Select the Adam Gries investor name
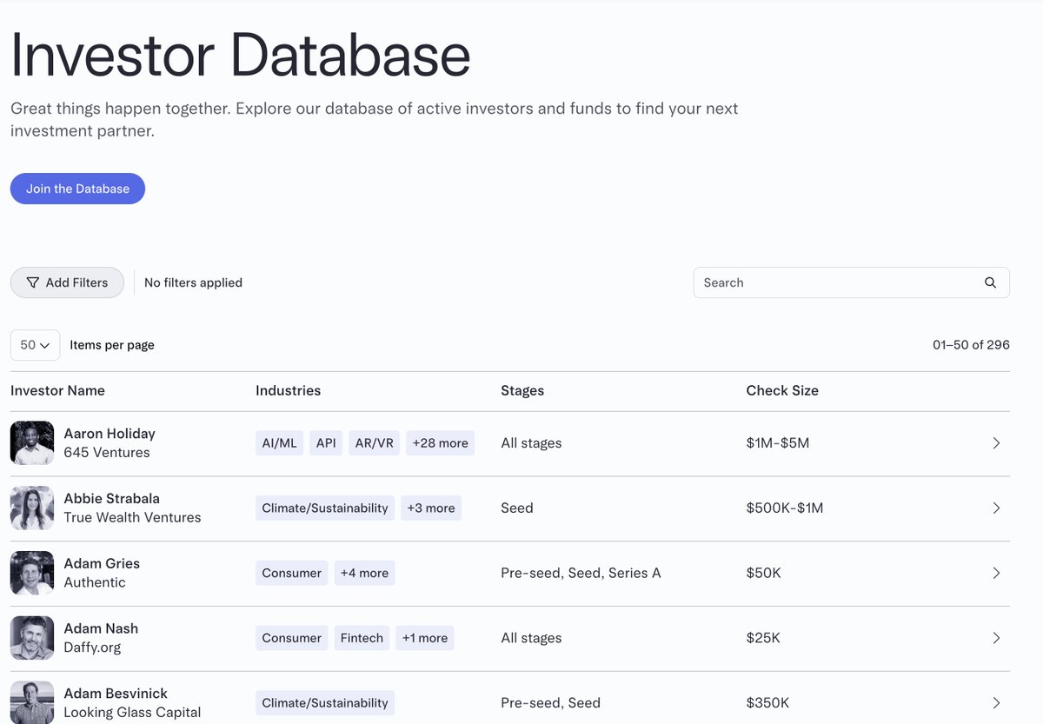This screenshot has width=1043, height=724. click(x=102, y=563)
